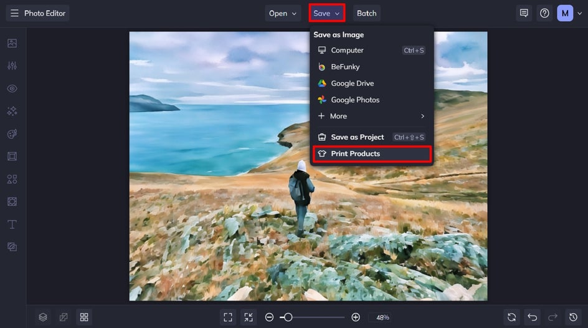Zoom out with the minus icon

[x=269, y=317]
